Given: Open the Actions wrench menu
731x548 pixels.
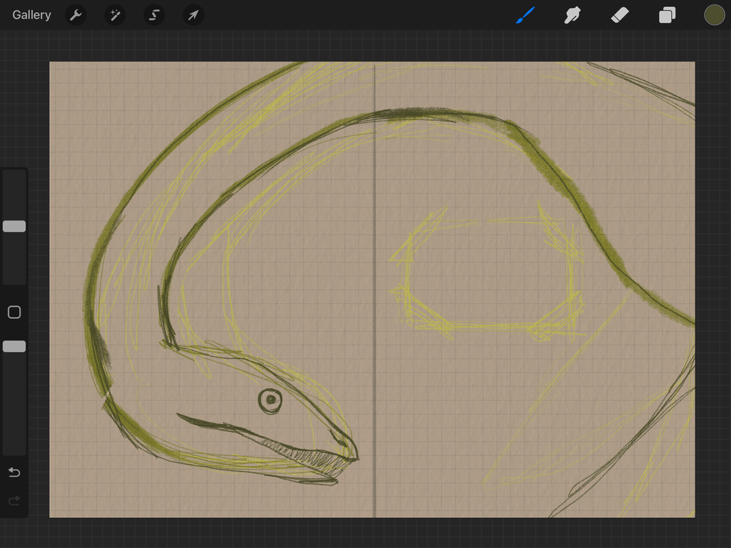Looking at the screenshot, I should (75, 15).
